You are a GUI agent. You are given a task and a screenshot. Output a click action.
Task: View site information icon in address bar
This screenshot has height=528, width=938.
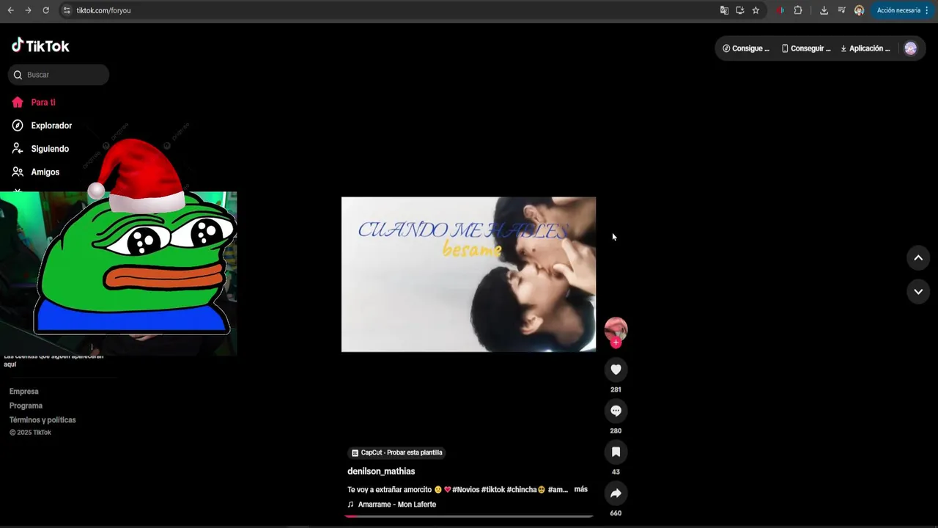coord(67,10)
